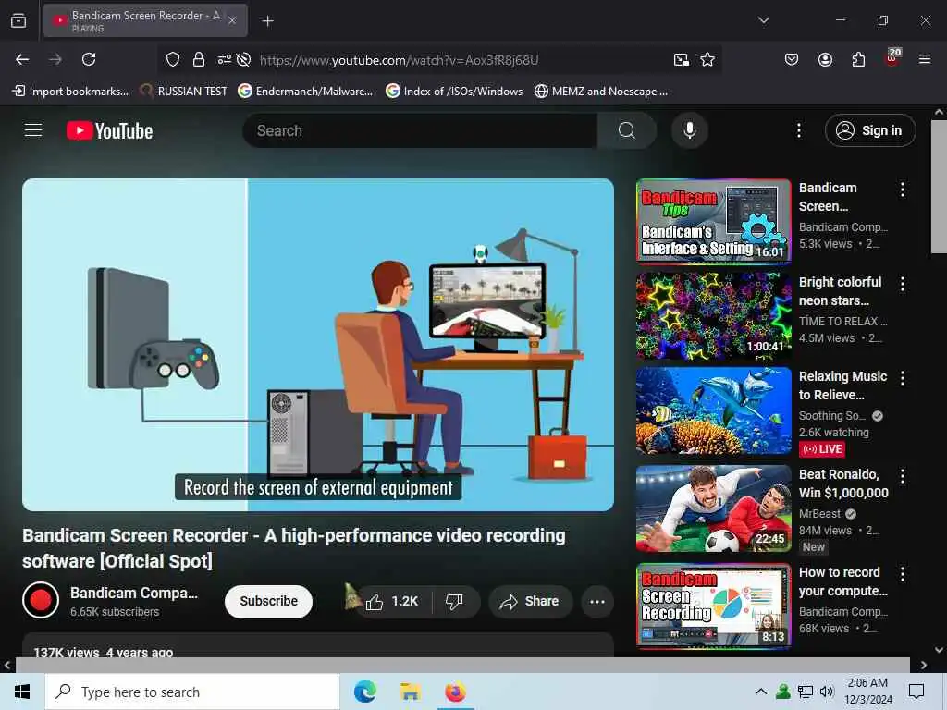Click the autoplay blocked icon in address bar

pos(243,59)
